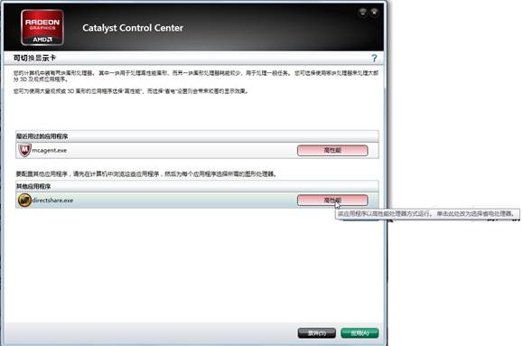This screenshot has width=523, height=346.
Task: Click the dark 放弃 discard button
Action: tap(316, 333)
